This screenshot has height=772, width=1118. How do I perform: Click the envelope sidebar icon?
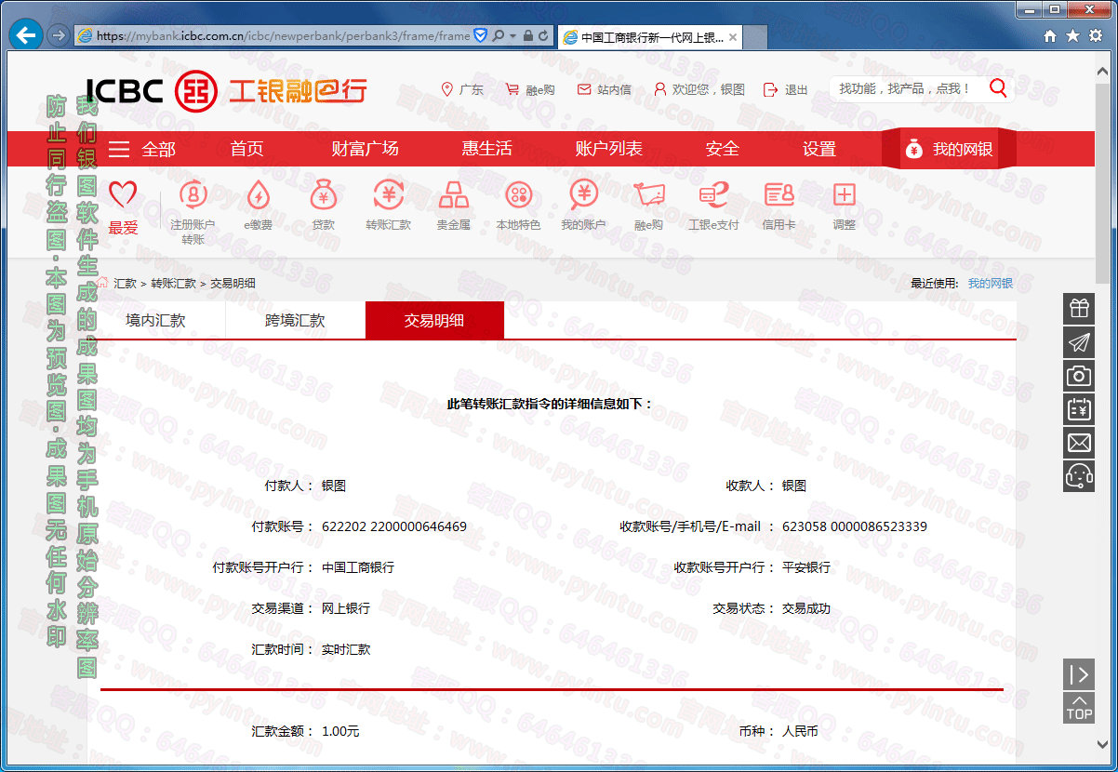click(x=1079, y=442)
